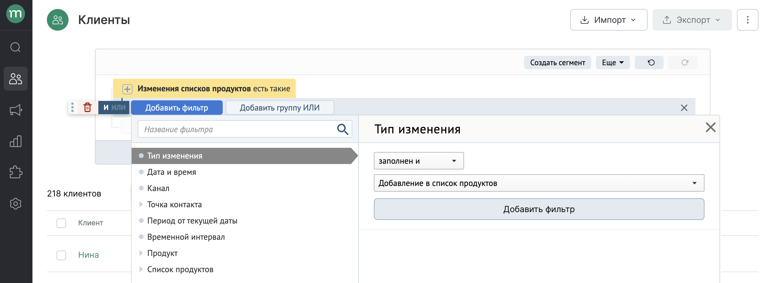Click the undo arrow in filter toolbar
This screenshot has height=283, width=773.
[x=649, y=62]
